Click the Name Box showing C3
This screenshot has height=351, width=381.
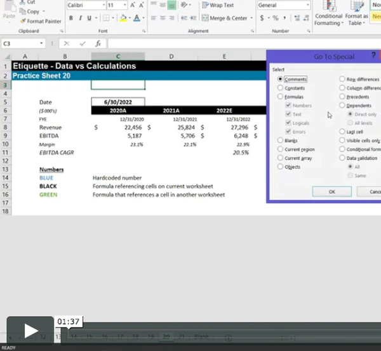pyautogui.click(x=20, y=43)
